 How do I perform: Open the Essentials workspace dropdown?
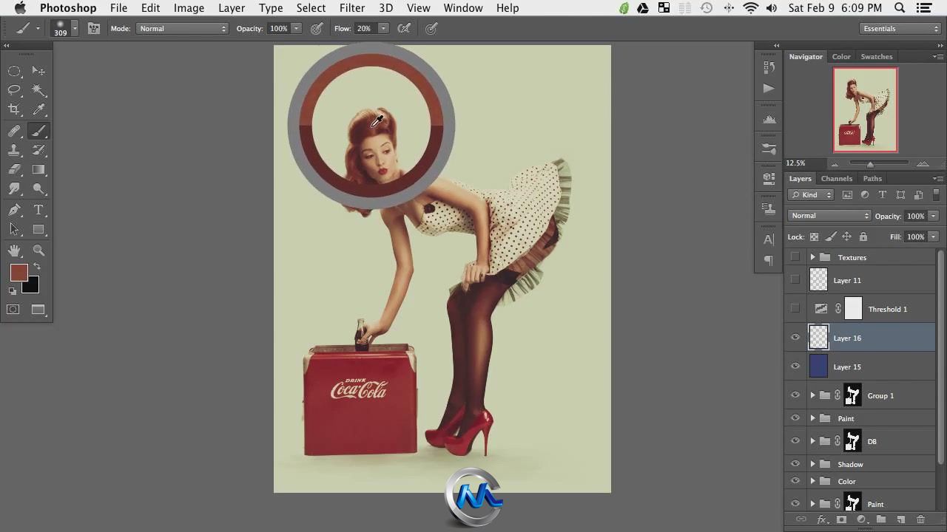[x=900, y=28]
